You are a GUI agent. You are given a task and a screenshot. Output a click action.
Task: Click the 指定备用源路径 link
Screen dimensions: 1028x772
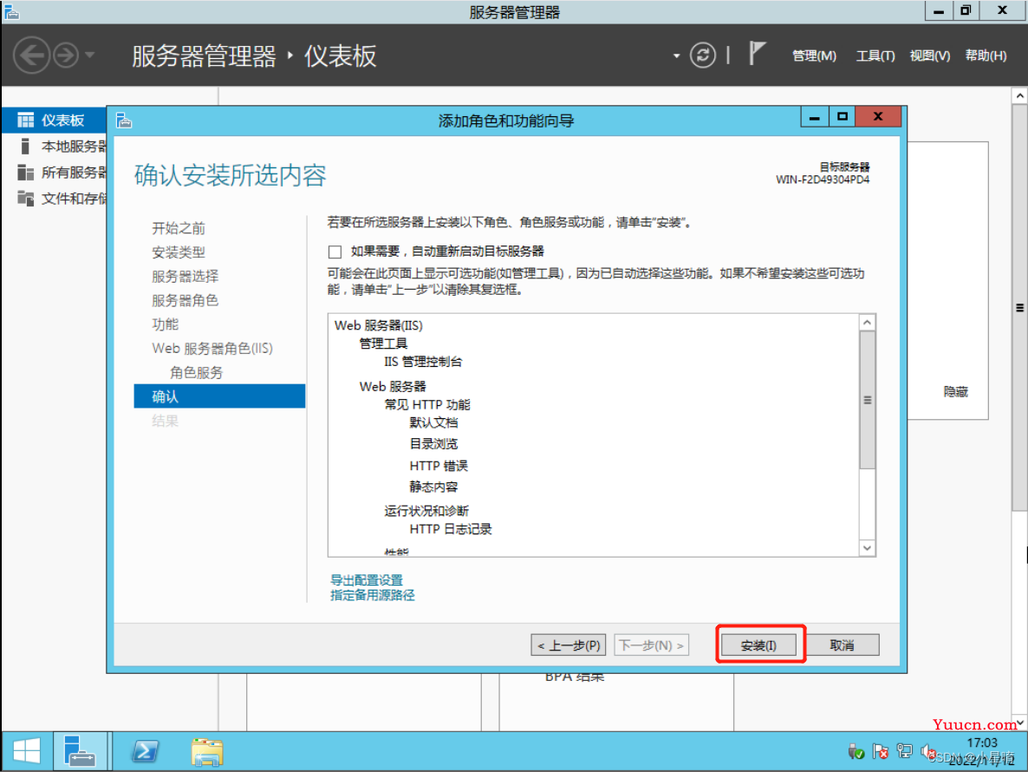pyautogui.click(x=373, y=596)
